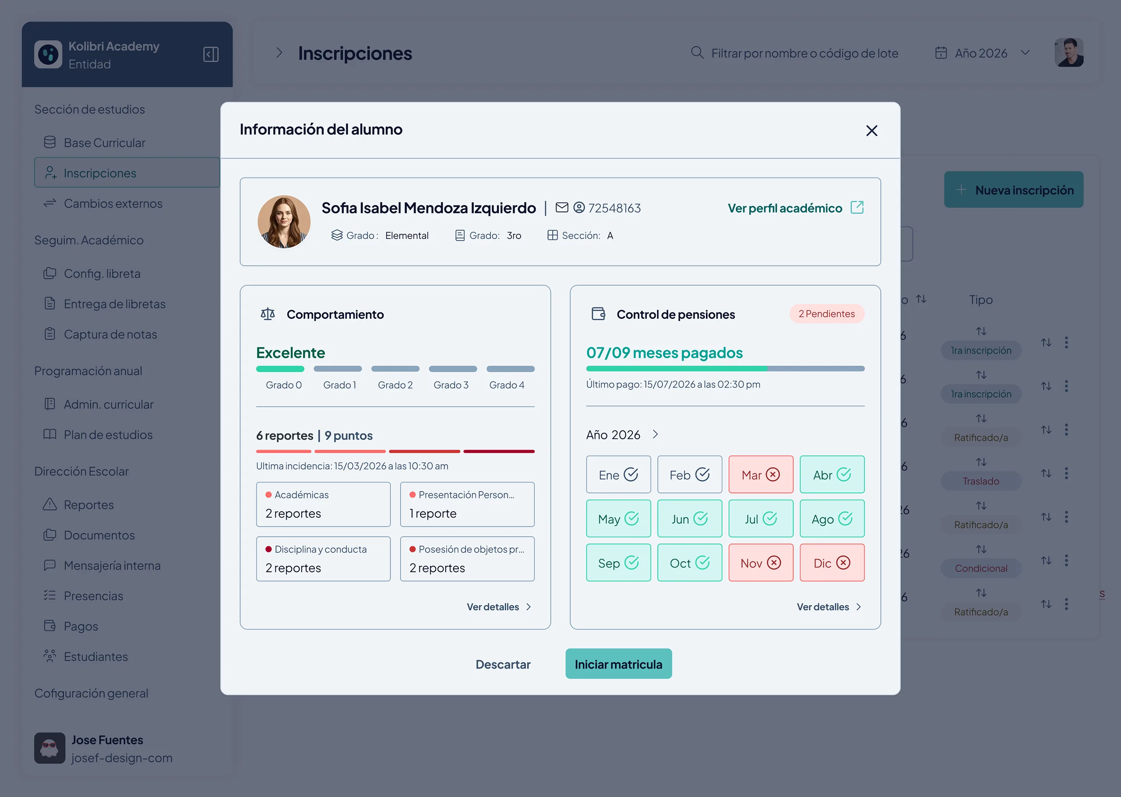Toggle the Nov unpaid month tile
Screen dimensions: 1121x797
(761, 562)
